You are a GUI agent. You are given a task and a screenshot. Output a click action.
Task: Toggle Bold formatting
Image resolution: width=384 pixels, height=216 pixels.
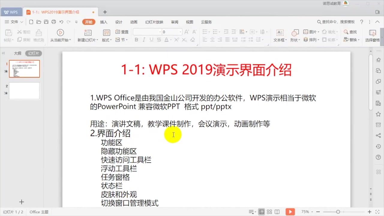click(x=136, y=40)
